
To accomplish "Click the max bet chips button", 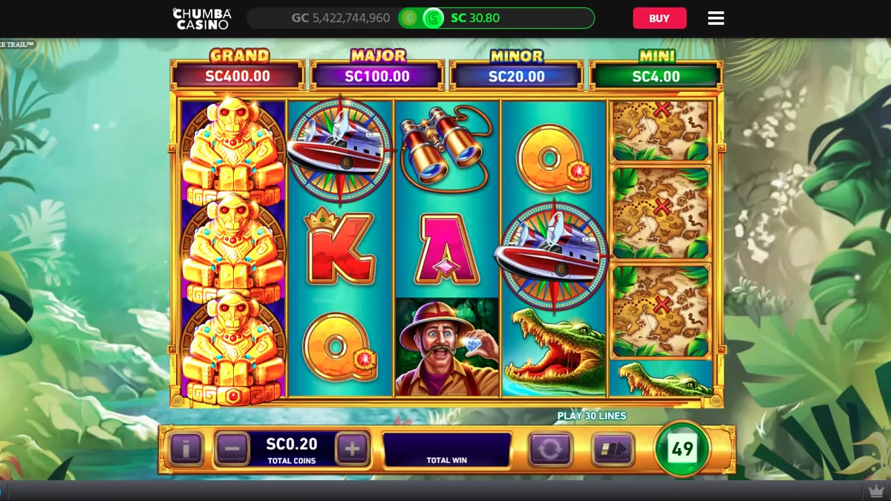I will 613,450.
